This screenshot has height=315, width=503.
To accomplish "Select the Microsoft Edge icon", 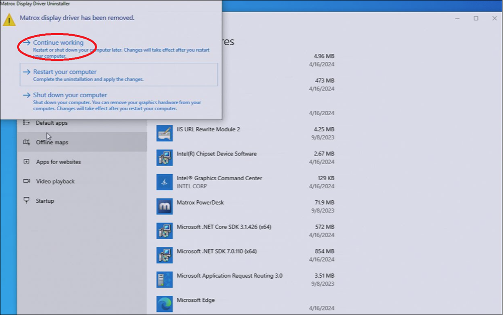I will pyautogui.click(x=164, y=303).
